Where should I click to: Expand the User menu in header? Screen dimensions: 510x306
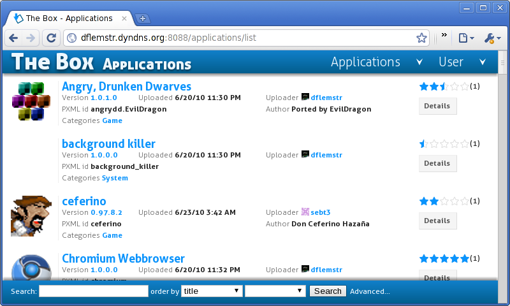(x=462, y=62)
